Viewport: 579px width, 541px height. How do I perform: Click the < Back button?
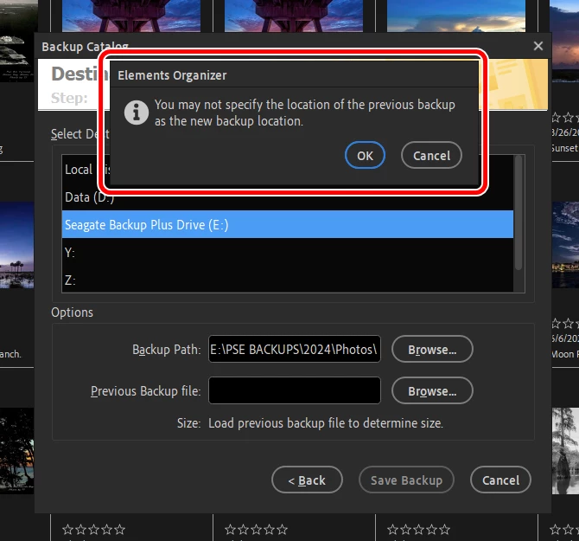[x=307, y=480]
